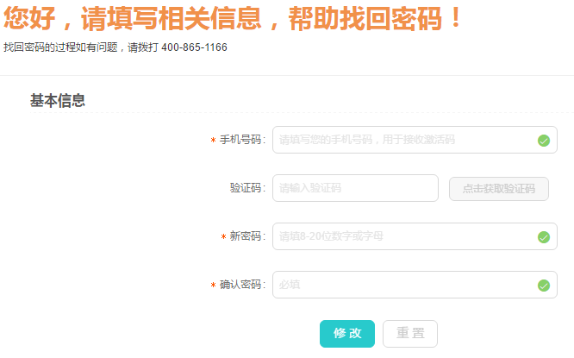
Task: Click green checkmark in new password field
Action: tap(544, 237)
